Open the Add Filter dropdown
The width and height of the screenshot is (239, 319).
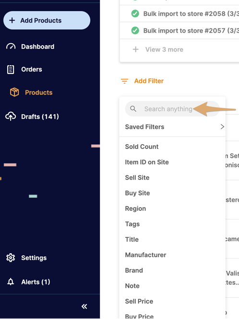(x=149, y=81)
